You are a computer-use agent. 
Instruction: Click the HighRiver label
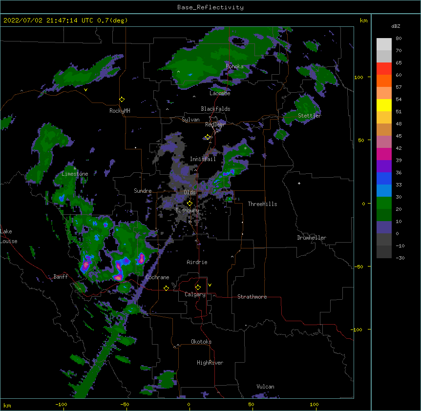[x=210, y=363]
